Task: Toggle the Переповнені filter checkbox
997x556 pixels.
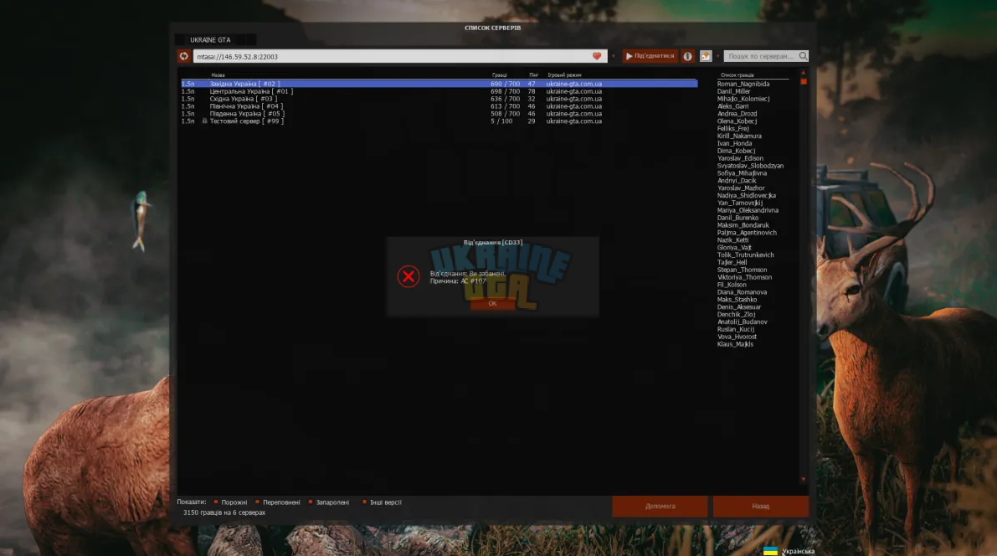Action: pyautogui.click(x=258, y=502)
